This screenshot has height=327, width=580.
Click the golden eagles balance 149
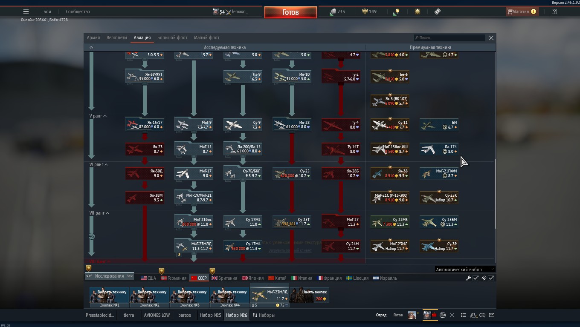pos(369,11)
